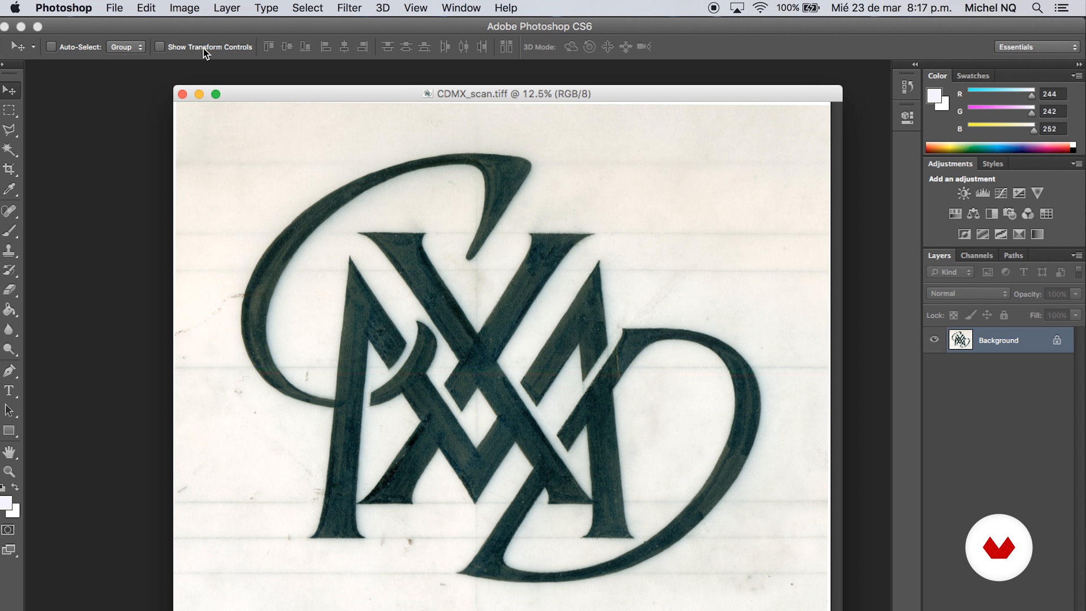
Task: Open the Layers panel options menu
Action: pos(1076,256)
